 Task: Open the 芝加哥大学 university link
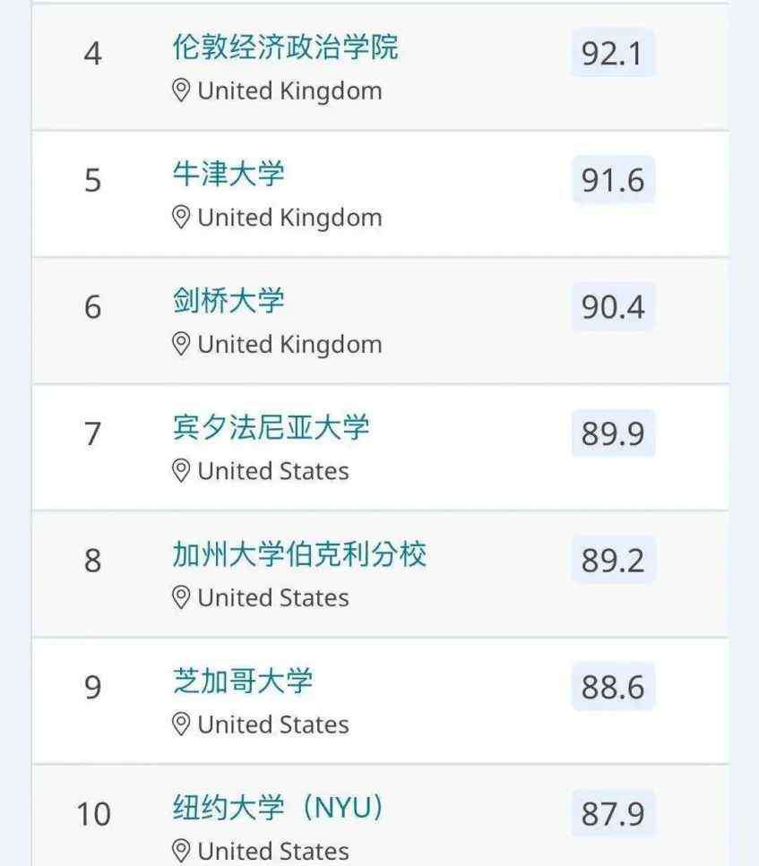click(x=243, y=681)
